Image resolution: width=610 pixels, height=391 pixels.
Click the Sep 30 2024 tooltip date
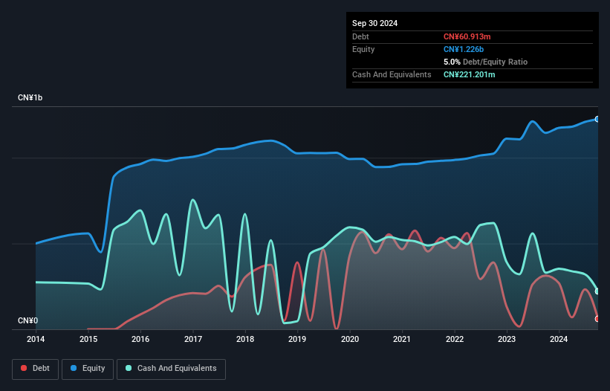click(374, 23)
